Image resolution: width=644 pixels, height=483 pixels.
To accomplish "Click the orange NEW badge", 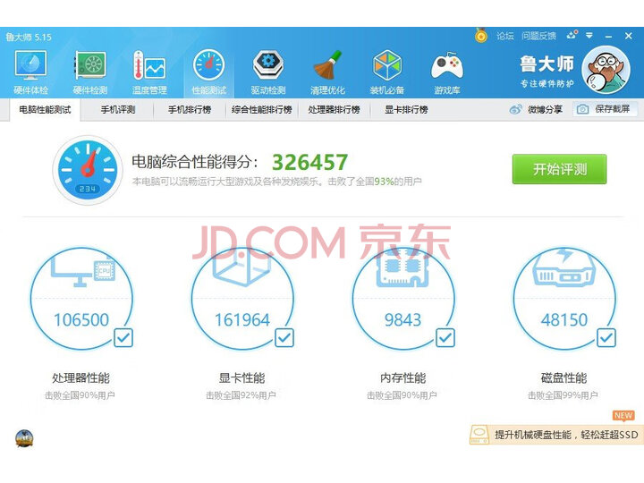I will [623, 415].
